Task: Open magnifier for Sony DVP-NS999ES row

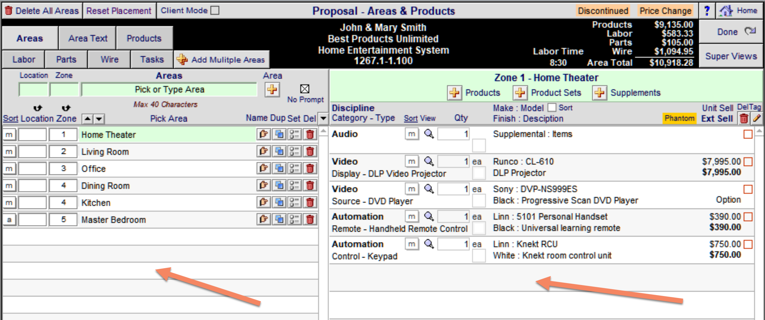Action: coord(429,189)
